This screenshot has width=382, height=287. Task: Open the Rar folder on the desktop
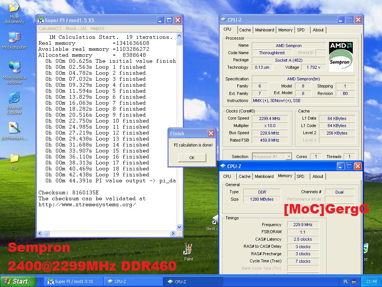click(15, 161)
